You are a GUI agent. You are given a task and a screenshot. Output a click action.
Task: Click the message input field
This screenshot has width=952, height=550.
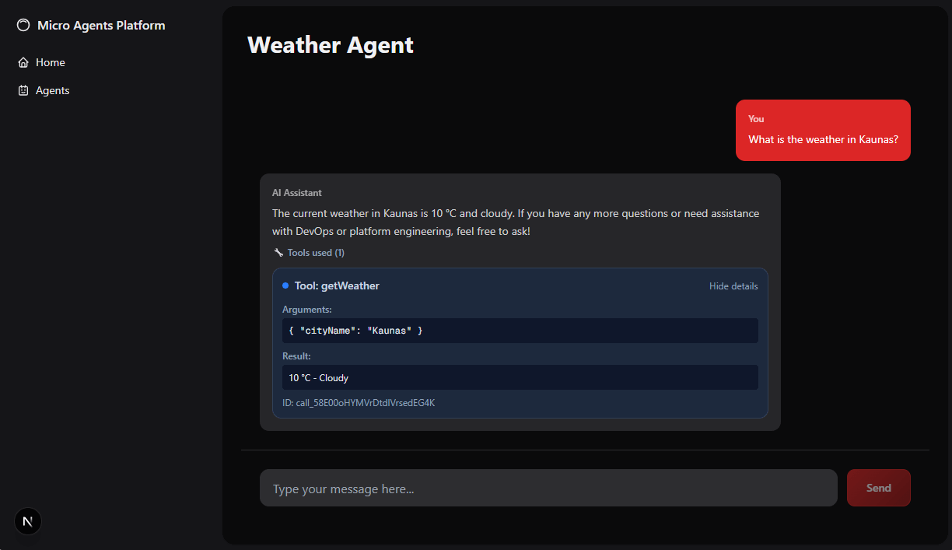tap(548, 488)
